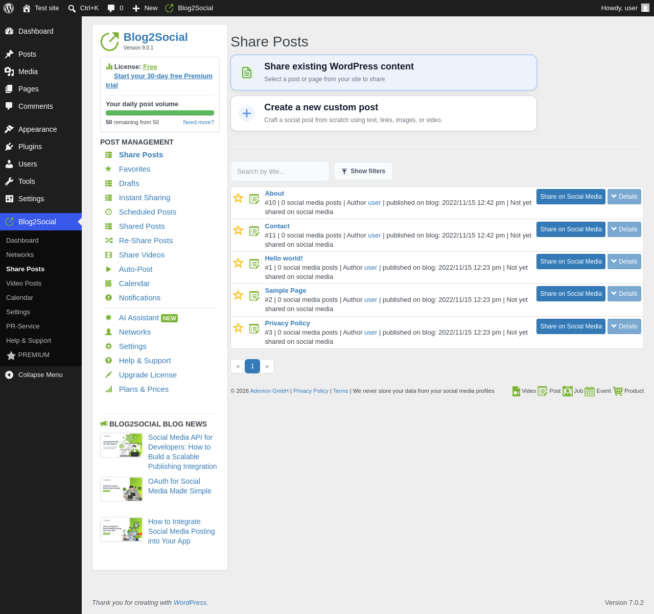The image size is (654, 614).
Task: Click the AI Assistant icon
Action: [x=108, y=318]
